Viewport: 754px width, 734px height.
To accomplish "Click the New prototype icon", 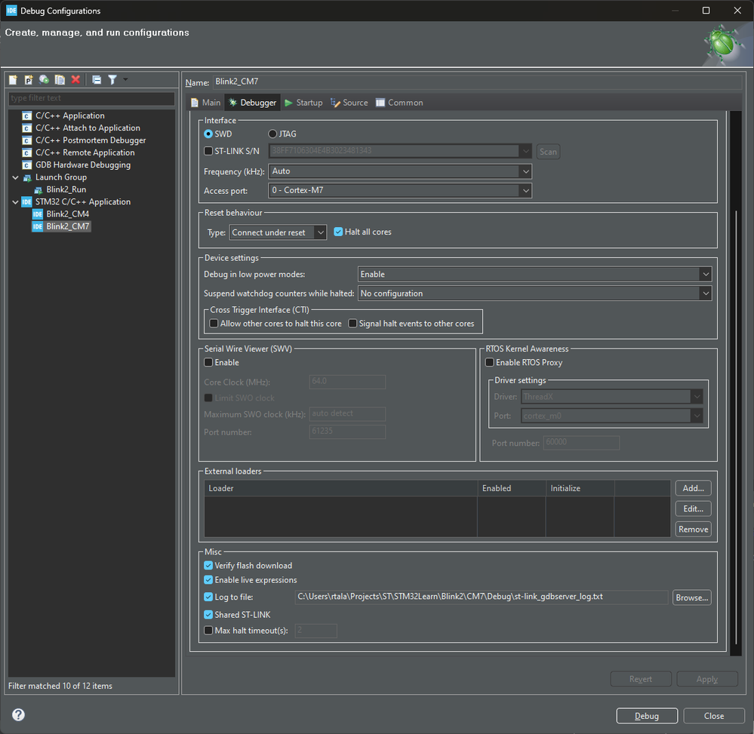I will tap(29, 80).
